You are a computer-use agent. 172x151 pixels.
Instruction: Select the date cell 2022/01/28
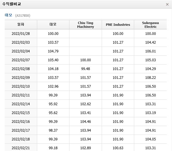[x=21, y=34]
